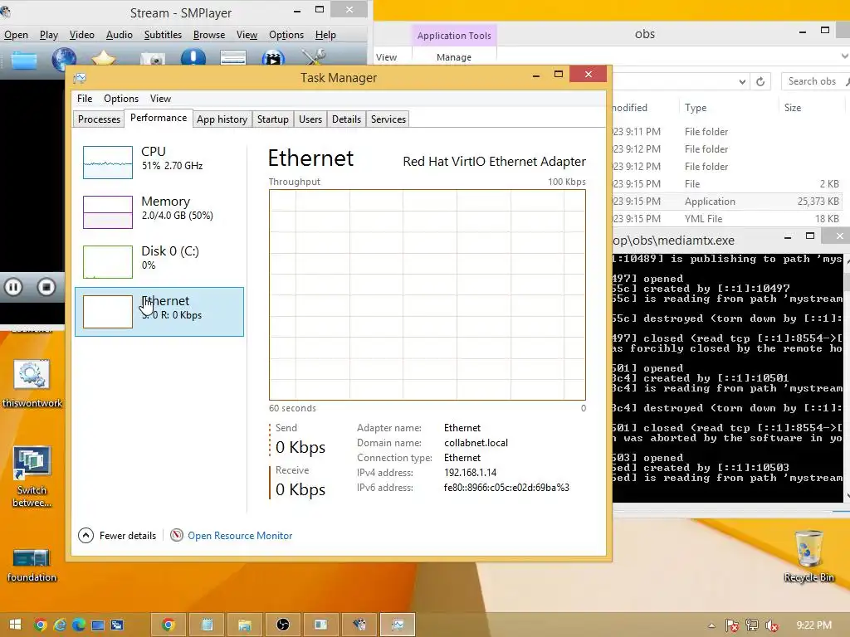Open file folder icon in SMPlayer toolbar
The width and height of the screenshot is (850, 637).
click(x=24, y=60)
